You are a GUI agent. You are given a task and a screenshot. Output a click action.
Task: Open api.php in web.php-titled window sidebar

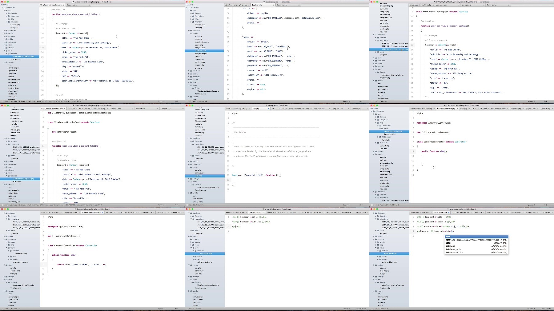(198, 170)
